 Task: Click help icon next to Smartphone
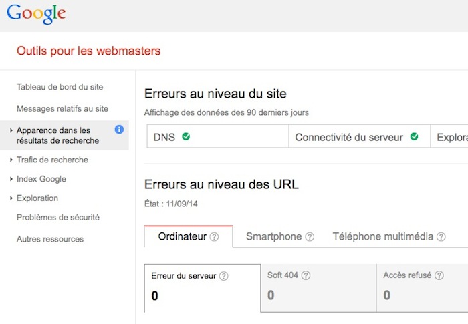[x=309, y=237]
